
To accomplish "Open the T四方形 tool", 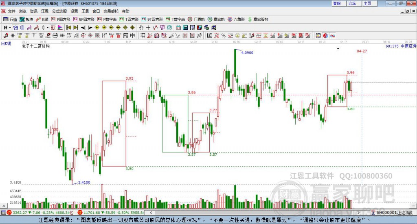I will (x=129, y=20).
